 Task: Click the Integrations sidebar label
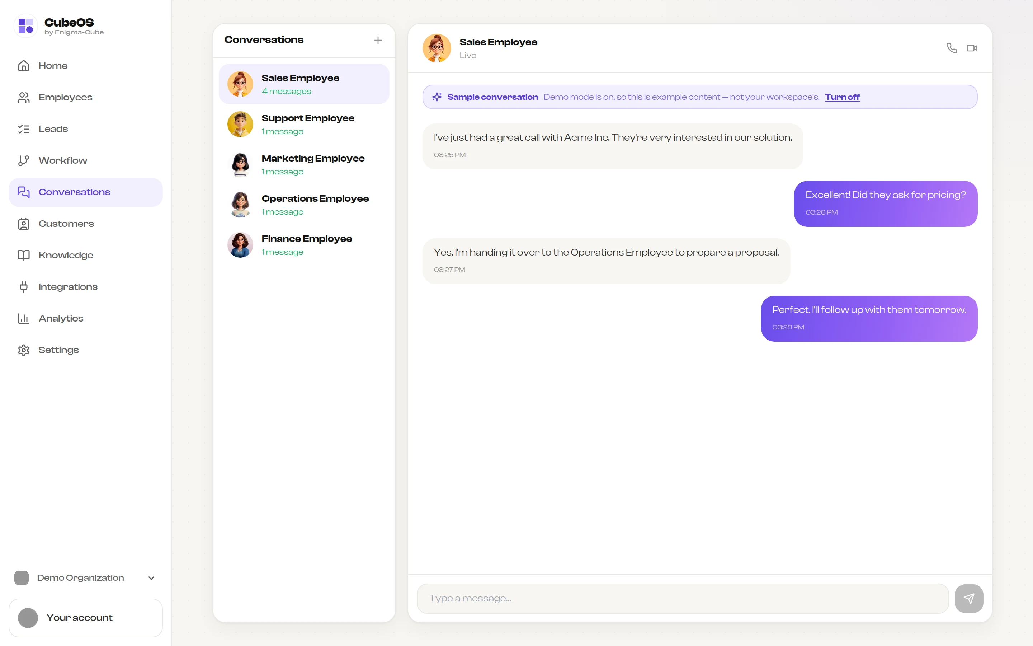(68, 287)
